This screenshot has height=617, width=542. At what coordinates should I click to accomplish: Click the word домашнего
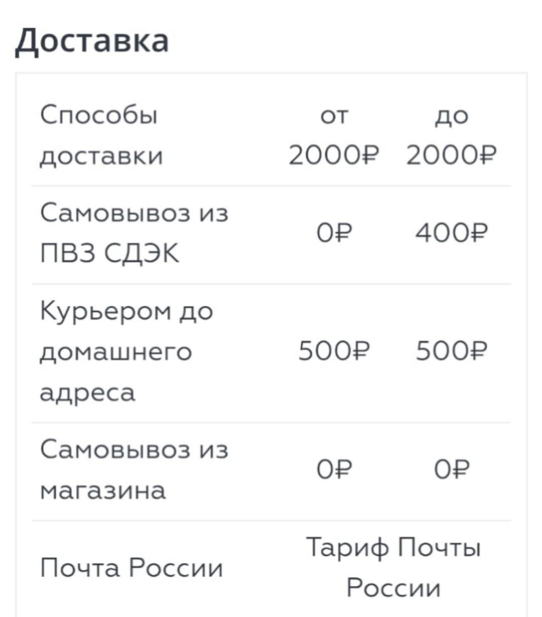(115, 352)
